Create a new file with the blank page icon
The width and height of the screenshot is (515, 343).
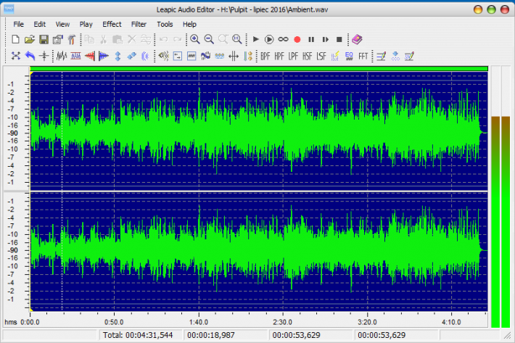(15, 40)
